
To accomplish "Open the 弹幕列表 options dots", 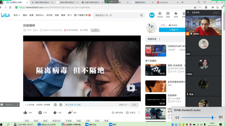I will (159, 39).
